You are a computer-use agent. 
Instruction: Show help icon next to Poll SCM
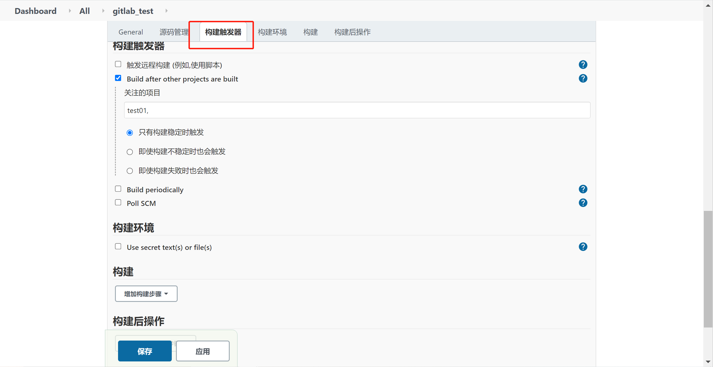(583, 203)
